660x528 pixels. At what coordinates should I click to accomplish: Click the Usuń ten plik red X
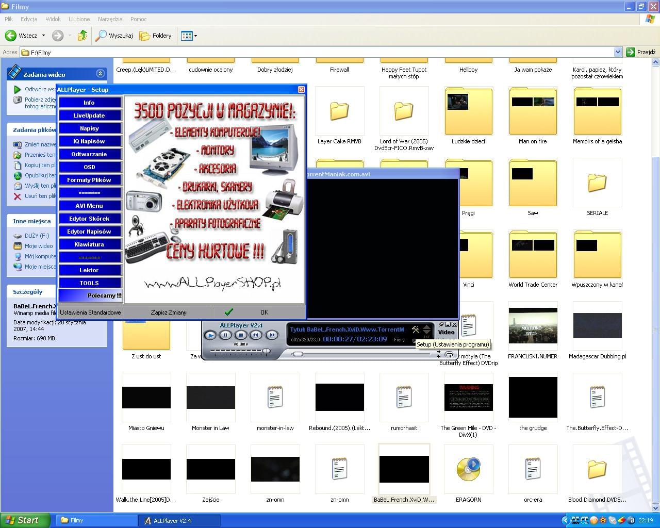pos(18,196)
